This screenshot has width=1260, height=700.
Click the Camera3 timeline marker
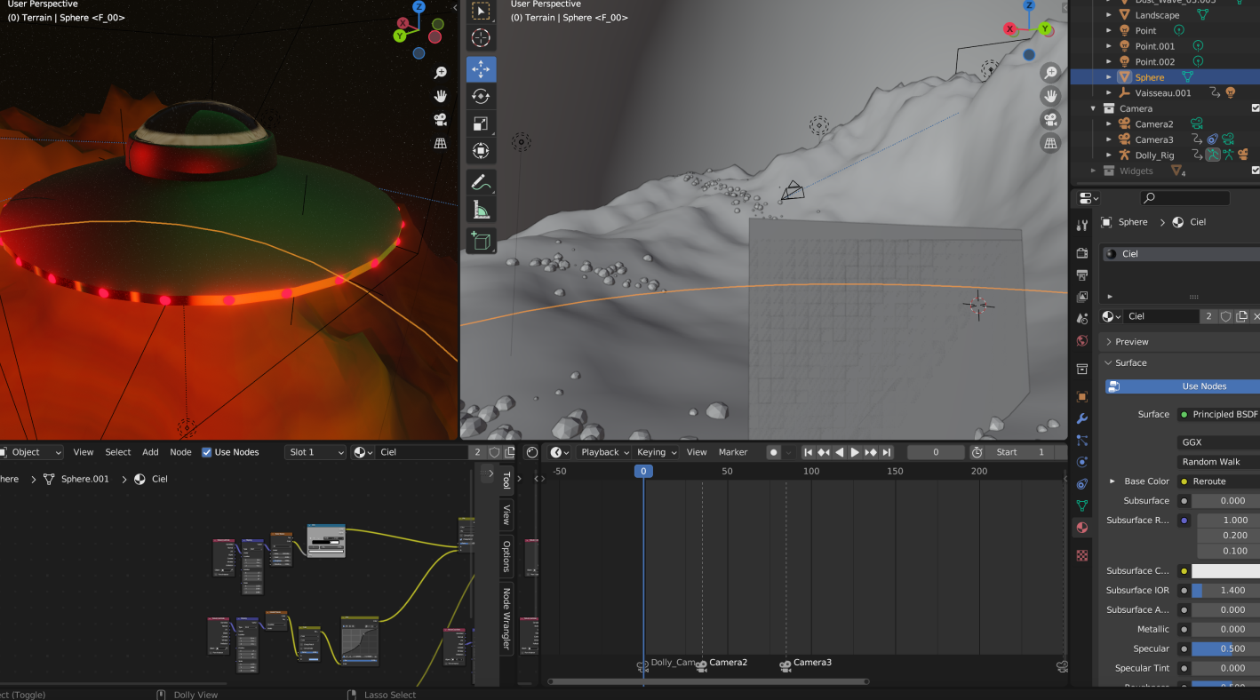pyautogui.click(x=786, y=665)
